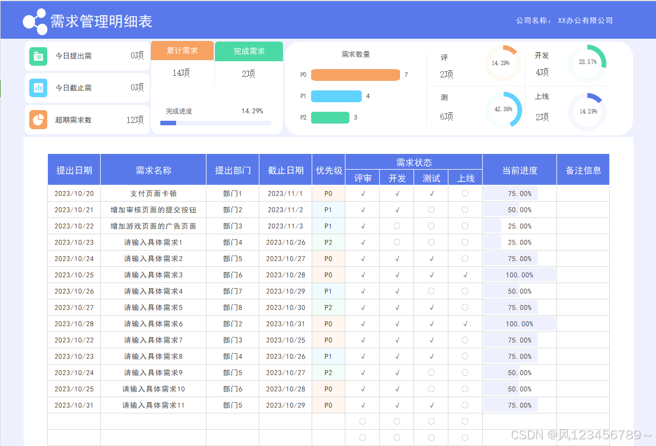656x446 pixels.
Task: Click the 评审 sub-header
Action: pyautogui.click(x=363, y=178)
